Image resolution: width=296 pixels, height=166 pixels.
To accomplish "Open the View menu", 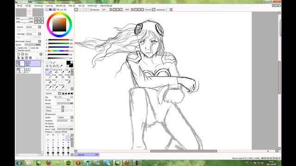I will pyautogui.click(x=81, y=6).
